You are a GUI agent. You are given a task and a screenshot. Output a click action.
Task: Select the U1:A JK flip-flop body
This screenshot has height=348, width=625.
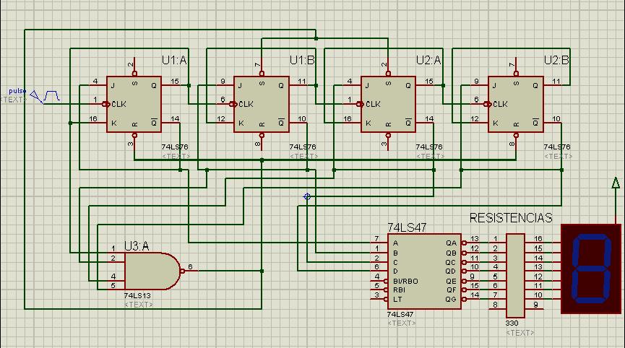[x=134, y=104]
